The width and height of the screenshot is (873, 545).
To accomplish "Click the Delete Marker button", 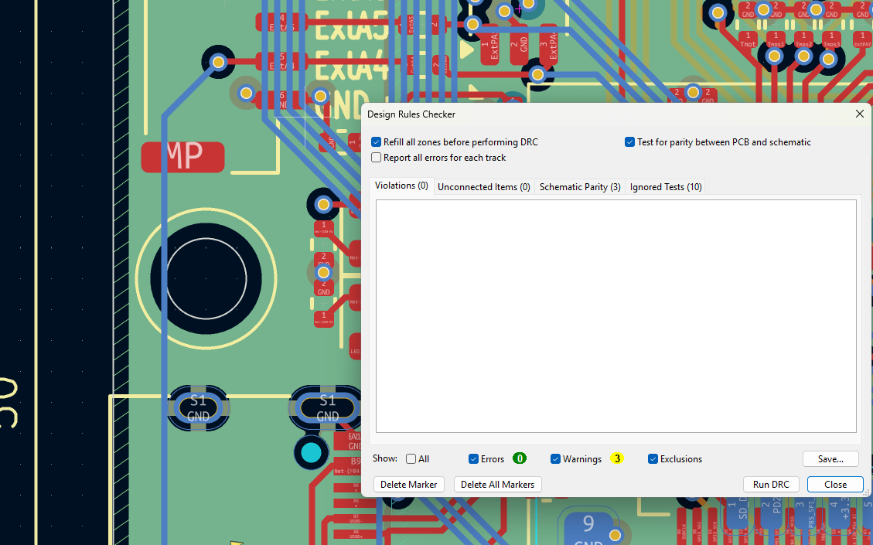I will coord(408,485).
